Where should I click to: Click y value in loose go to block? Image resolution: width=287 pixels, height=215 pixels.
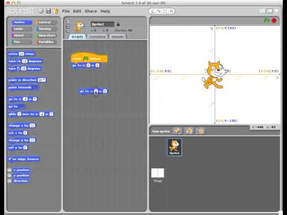(x=105, y=91)
